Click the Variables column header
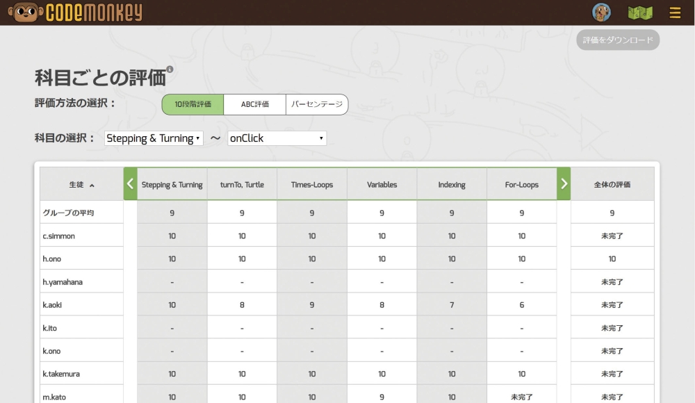 382,185
